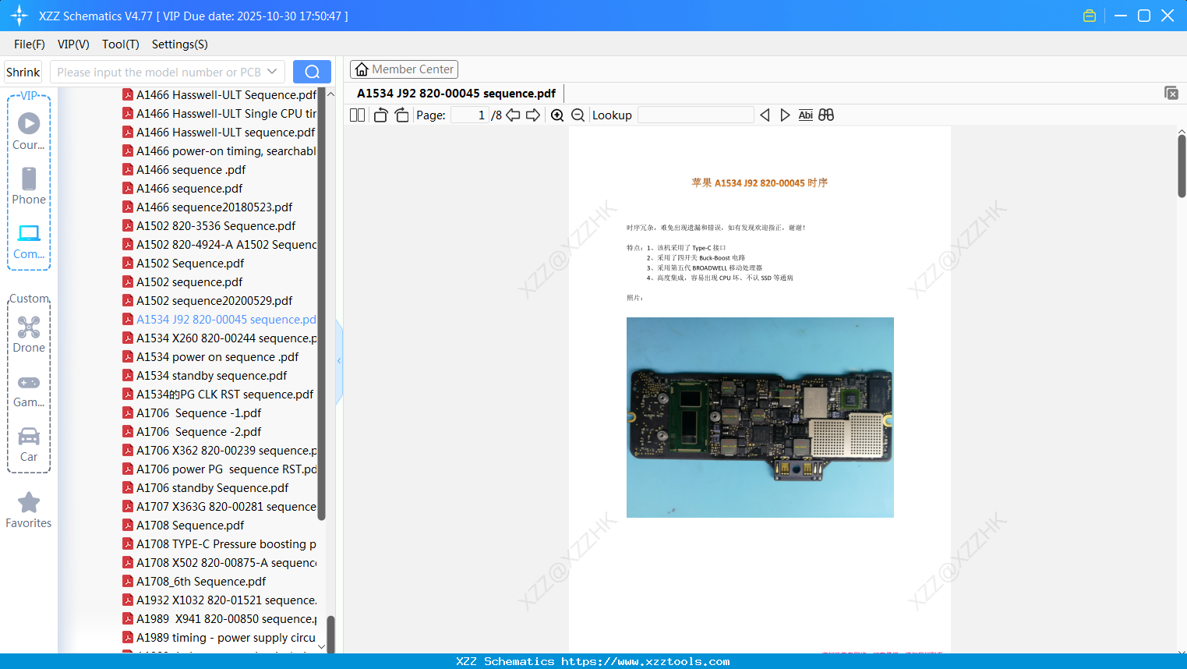Open A1466 sequence20180523.pdf
Screen dimensions: 1187x669
[208, 207]
